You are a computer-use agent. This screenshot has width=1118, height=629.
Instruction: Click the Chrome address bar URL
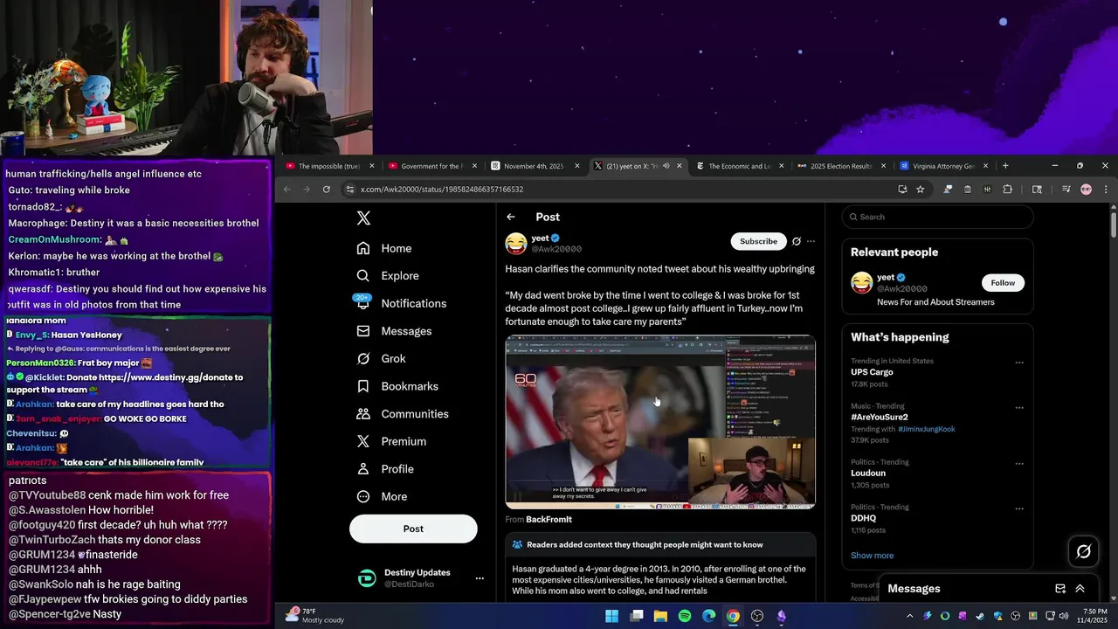tap(441, 190)
